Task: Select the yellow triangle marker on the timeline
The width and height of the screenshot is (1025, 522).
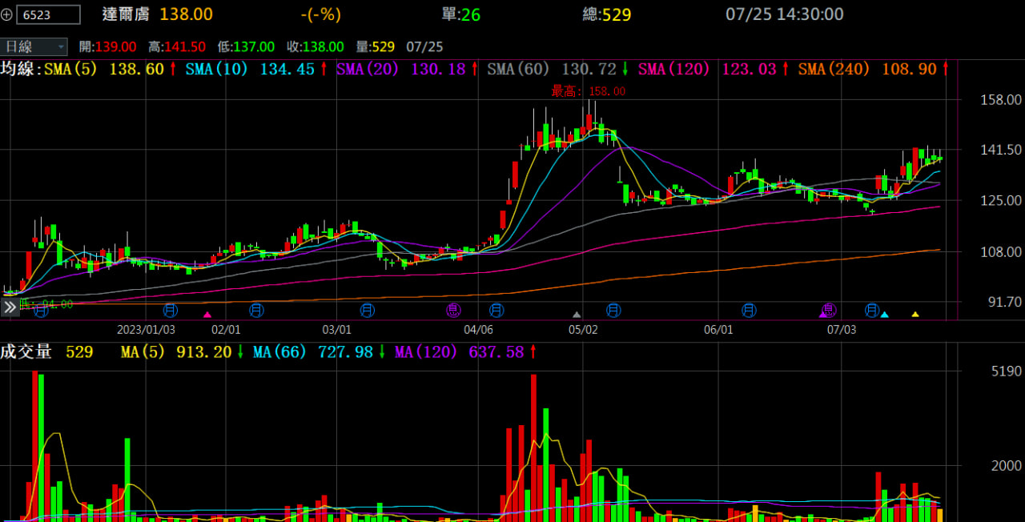Action: tap(915, 315)
